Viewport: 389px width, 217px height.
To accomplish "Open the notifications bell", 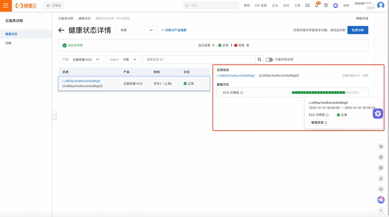I will click(317, 5).
